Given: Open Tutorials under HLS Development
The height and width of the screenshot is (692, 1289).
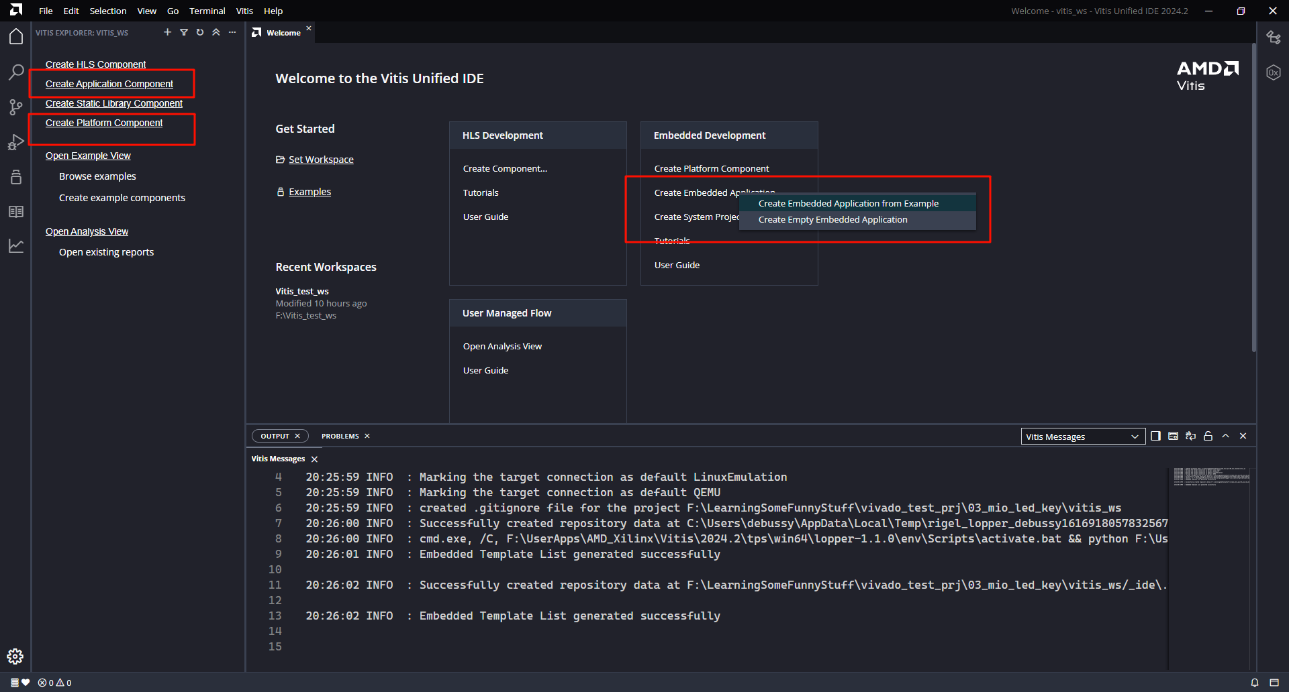Looking at the screenshot, I should click(x=481, y=192).
